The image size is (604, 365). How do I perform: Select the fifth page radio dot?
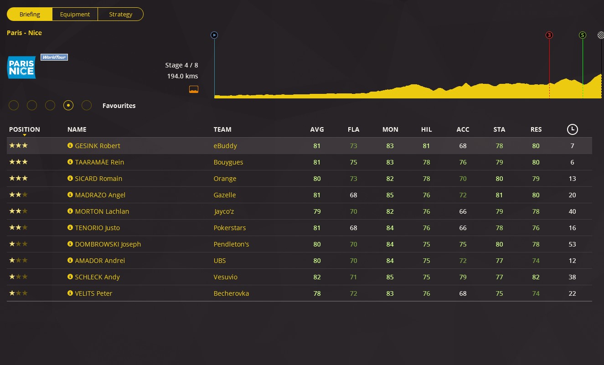[87, 105]
